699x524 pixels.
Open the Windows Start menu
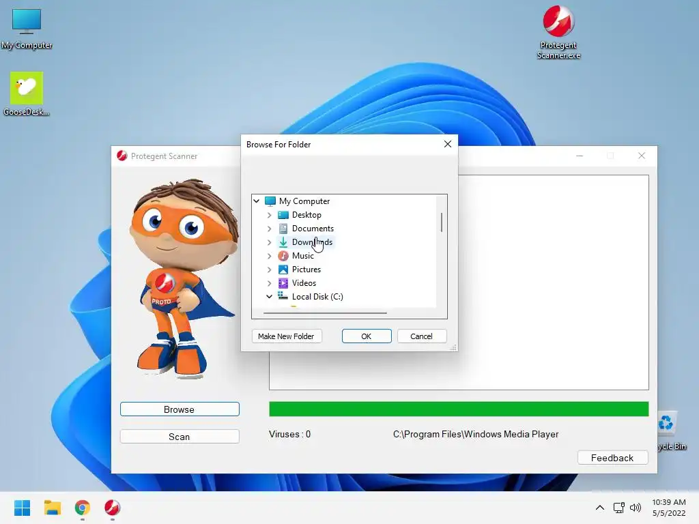coord(22,508)
